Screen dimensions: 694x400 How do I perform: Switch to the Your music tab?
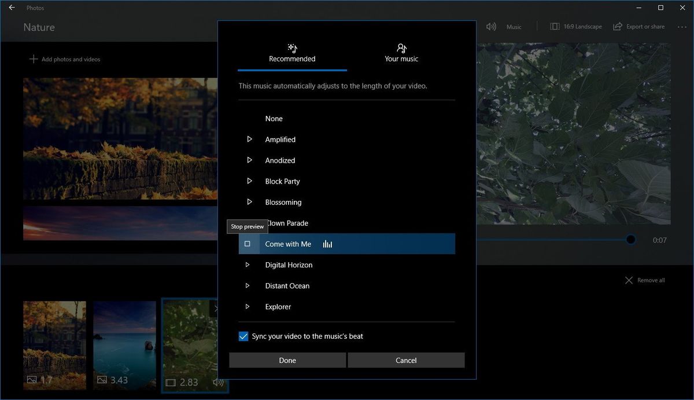click(401, 53)
